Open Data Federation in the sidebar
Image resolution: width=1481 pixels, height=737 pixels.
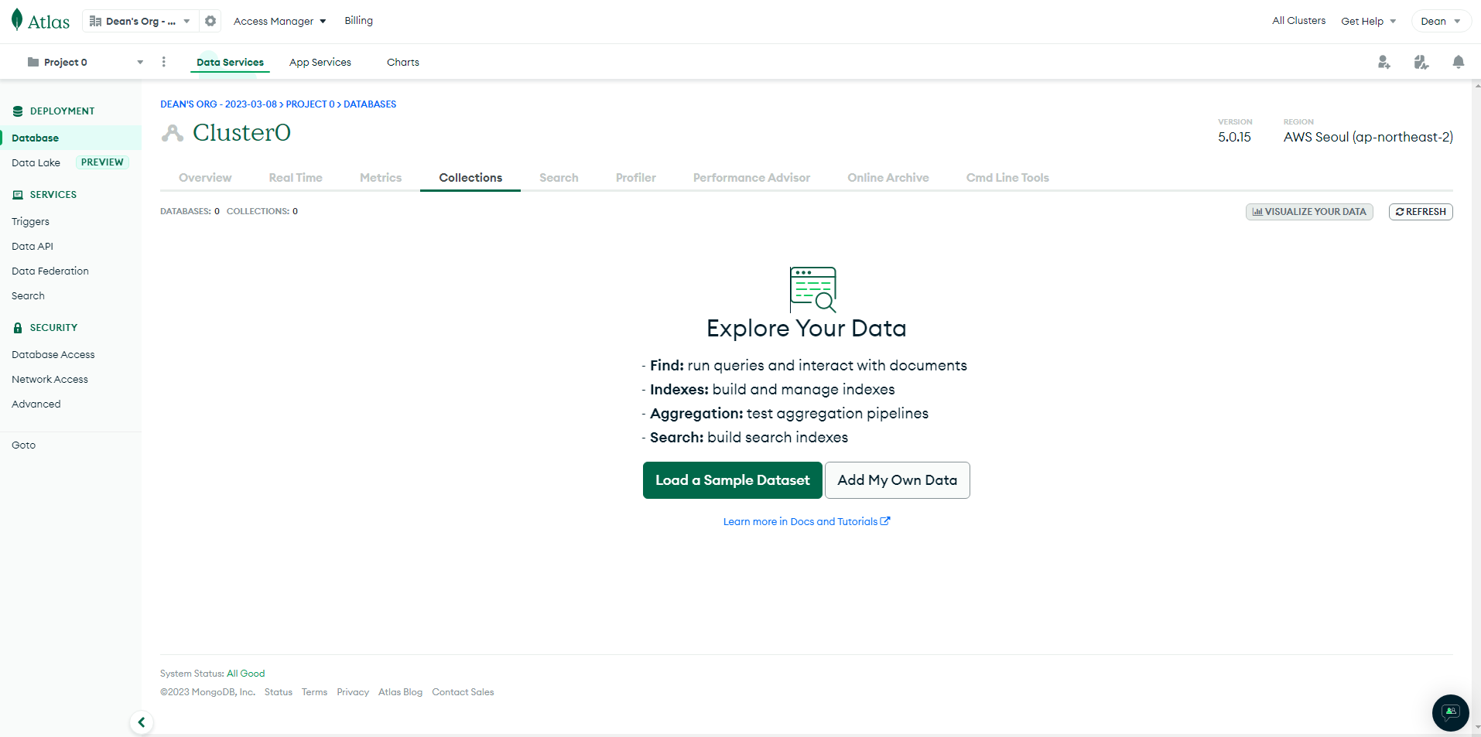(50, 271)
